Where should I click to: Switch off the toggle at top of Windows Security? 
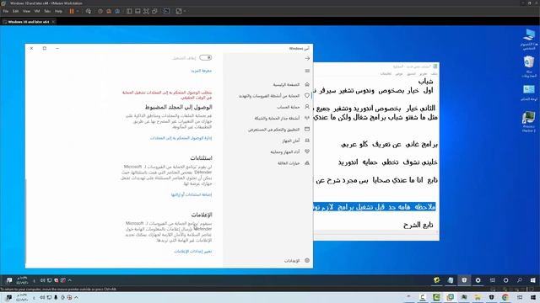pyautogui.click(x=205, y=58)
